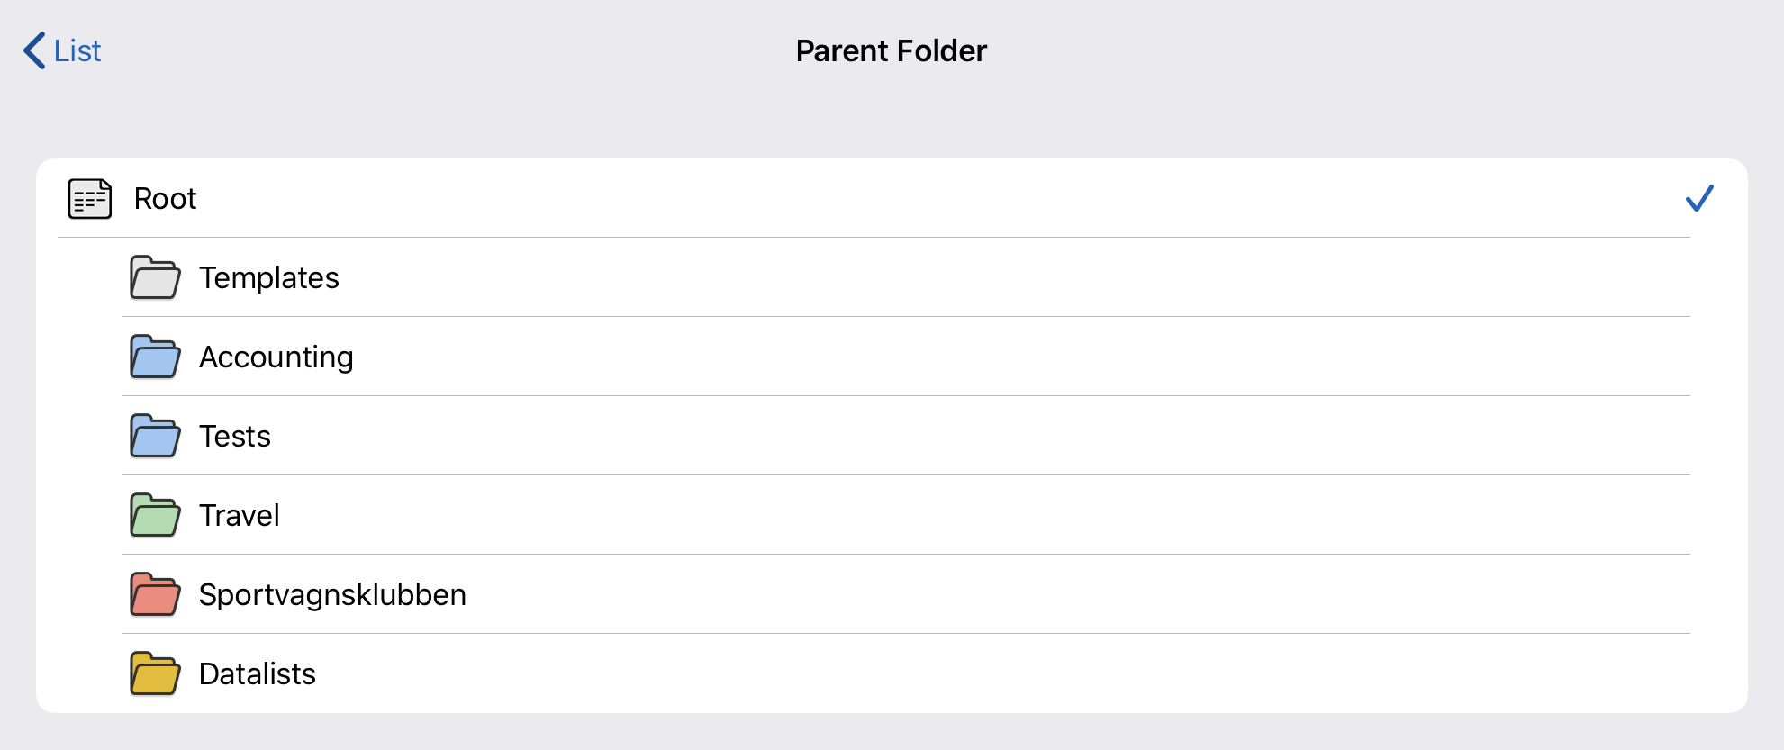
Task: Pick the Accounting folder label
Action: 276,357
